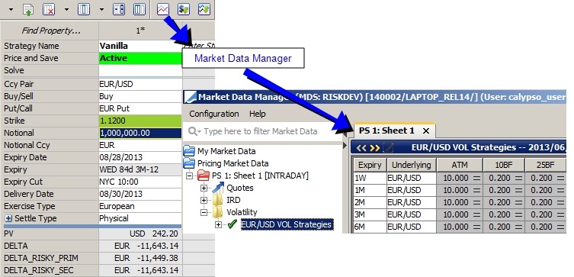This screenshot has height=277, width=574.
Task: Open dropdown arrow right of delete column icon
Action: tap(66, 9)
